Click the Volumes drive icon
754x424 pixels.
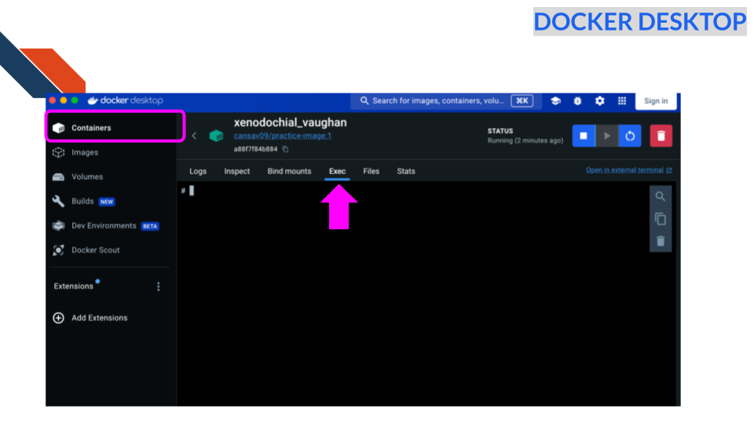59,177
